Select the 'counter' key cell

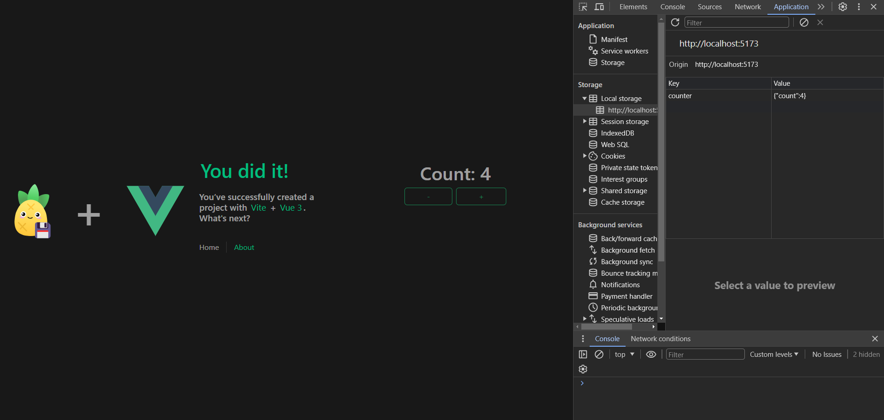718,96
